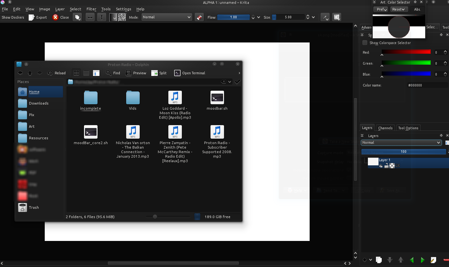Click Open Terminal in Dolphin
This screenshot has height=267, width=449.
190,73
